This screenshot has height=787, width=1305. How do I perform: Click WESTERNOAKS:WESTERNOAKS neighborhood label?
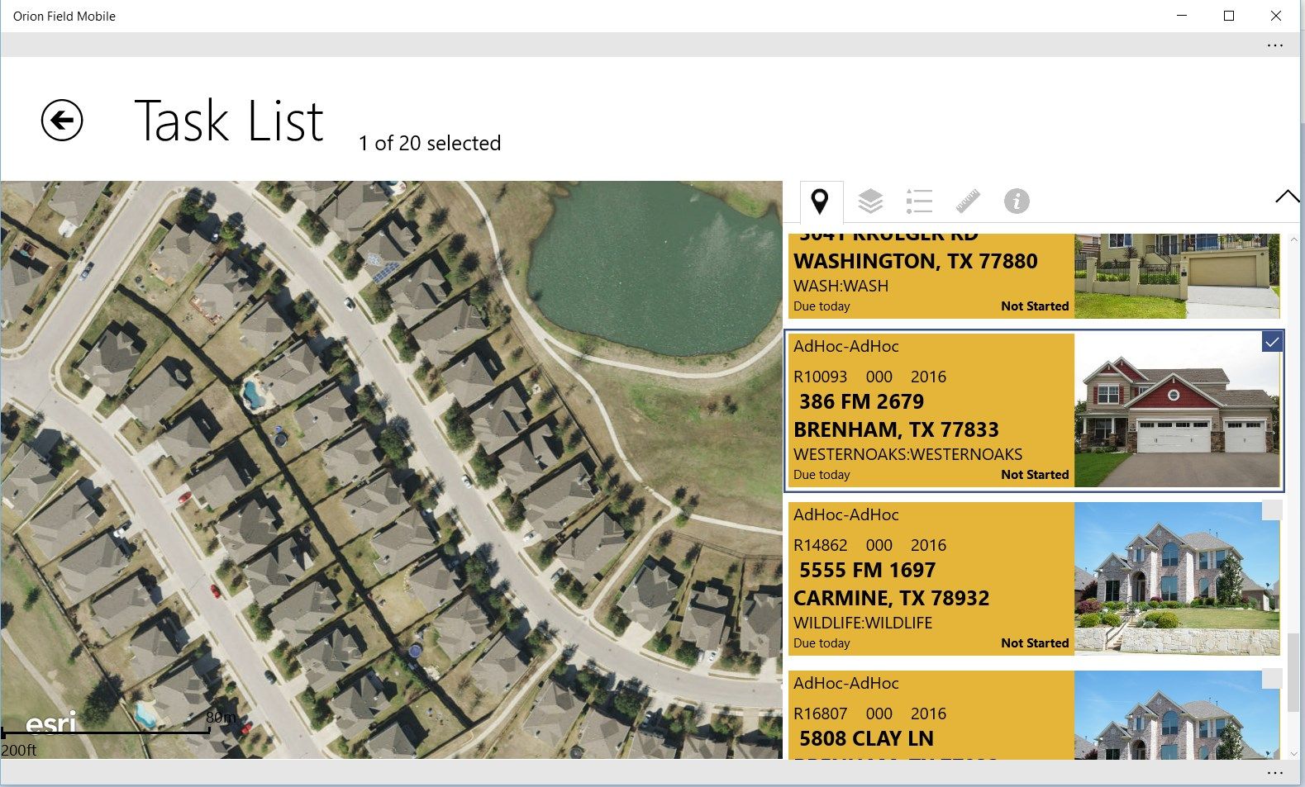(907, 454)
